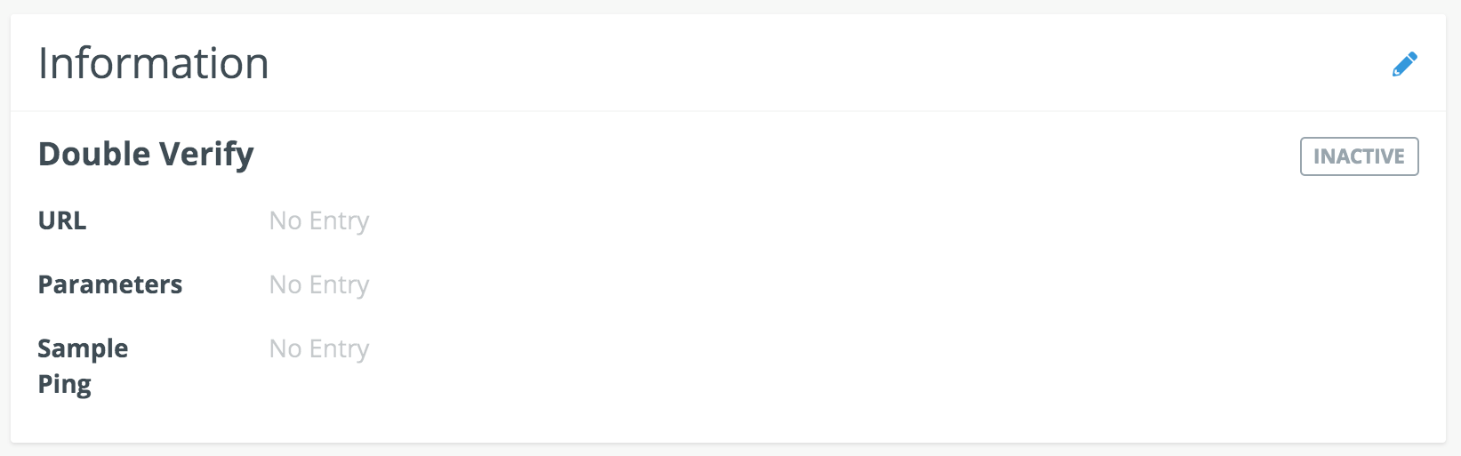
Task: Click the No Entry value beside Parameters
Action: click(319, 284)
